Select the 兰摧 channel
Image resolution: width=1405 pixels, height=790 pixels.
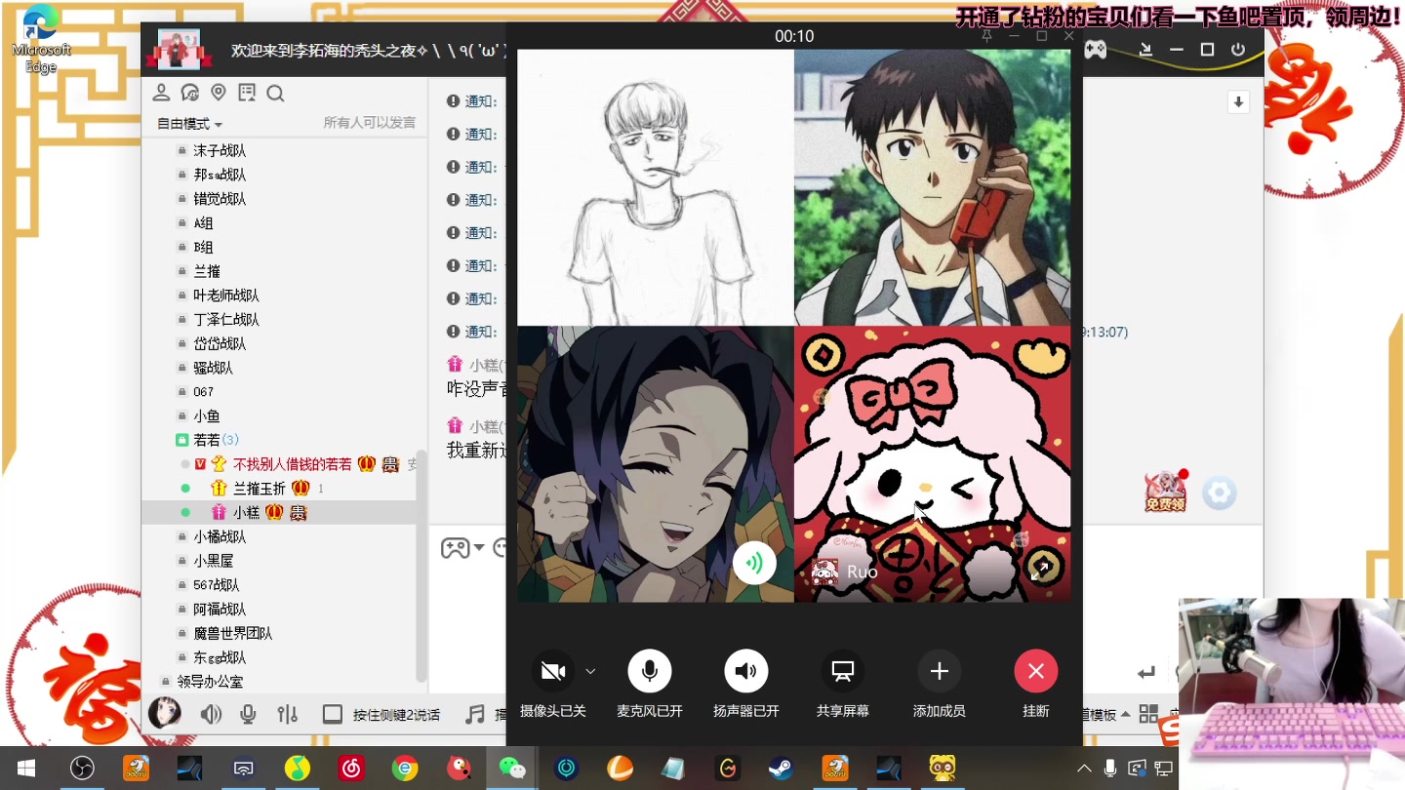tap(207, 271)
